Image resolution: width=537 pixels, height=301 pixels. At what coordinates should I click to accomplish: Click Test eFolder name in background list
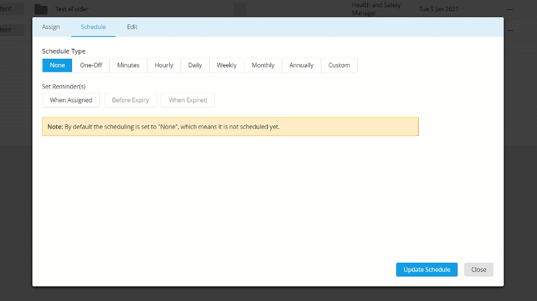click(72, 9)
